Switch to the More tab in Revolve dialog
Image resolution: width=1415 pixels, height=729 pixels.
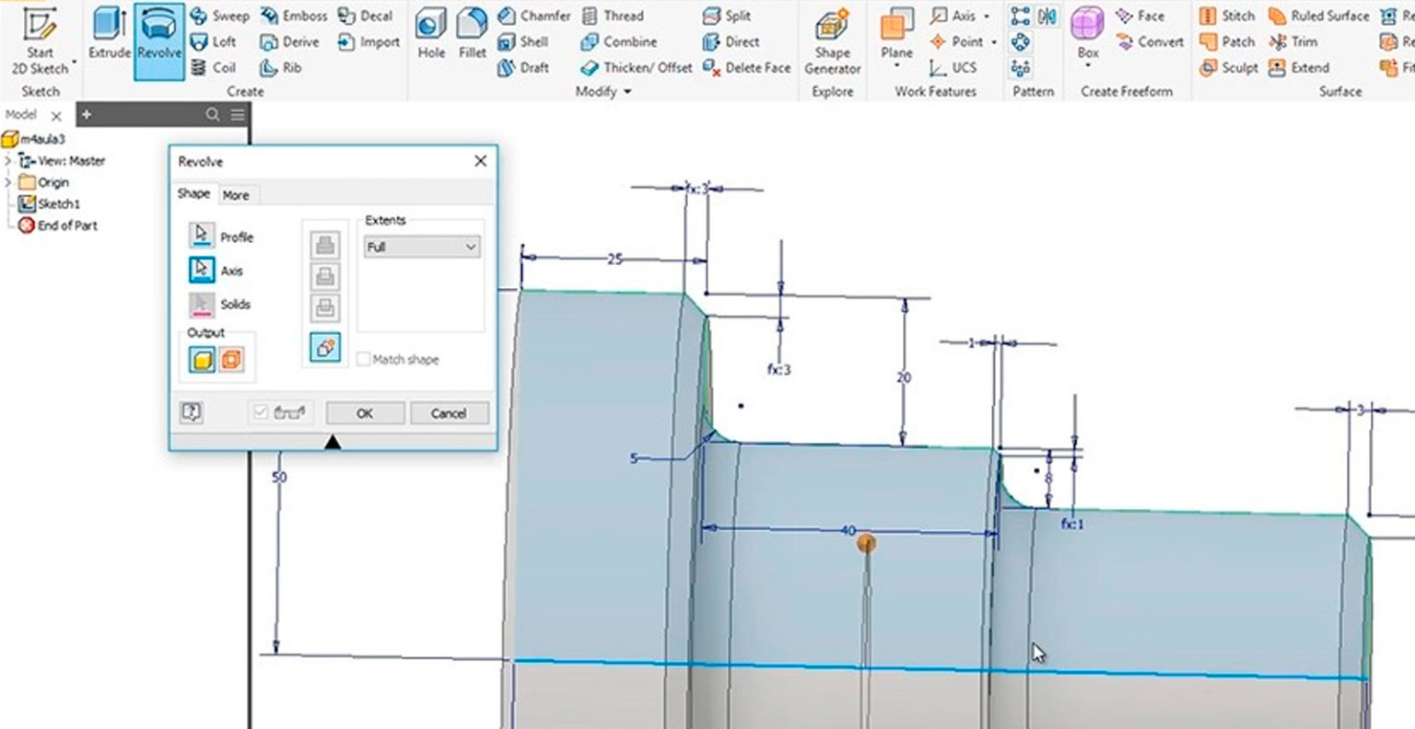238,194
